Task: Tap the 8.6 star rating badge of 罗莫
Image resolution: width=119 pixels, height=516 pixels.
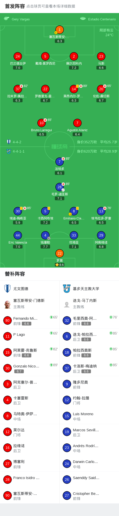Action: tap(60, 265)
